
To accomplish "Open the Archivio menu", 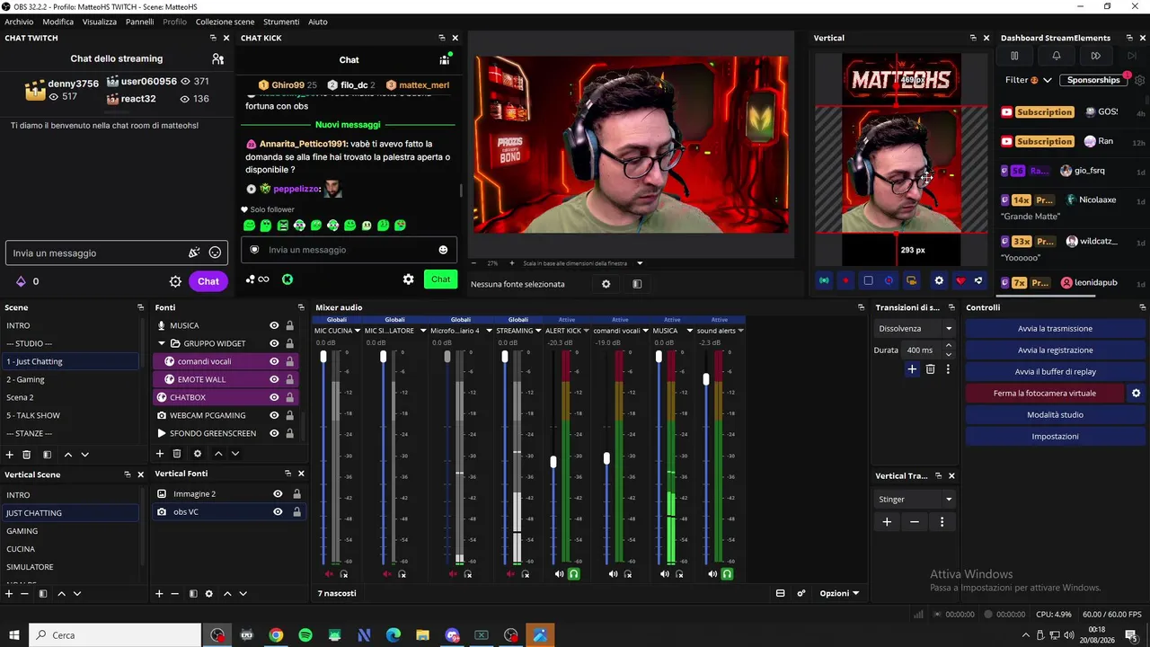I will (x=19, y=22).
